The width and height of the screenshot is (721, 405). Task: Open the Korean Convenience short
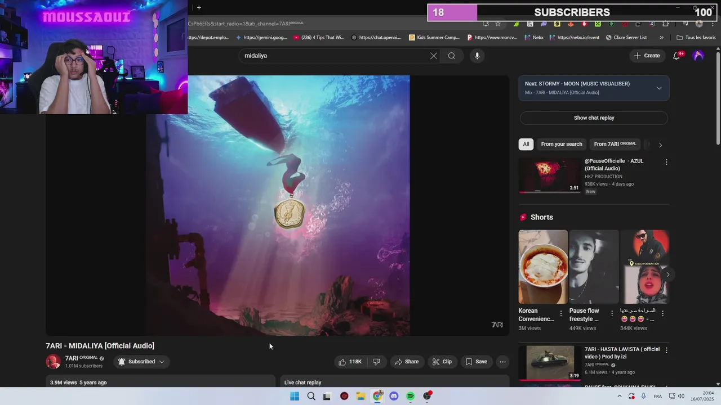click(543, 267)
